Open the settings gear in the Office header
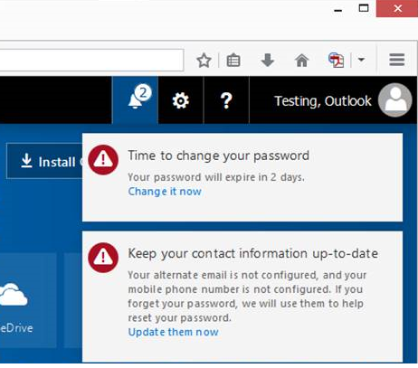This screenshot has width=418, height=368. tap(181, 100)
